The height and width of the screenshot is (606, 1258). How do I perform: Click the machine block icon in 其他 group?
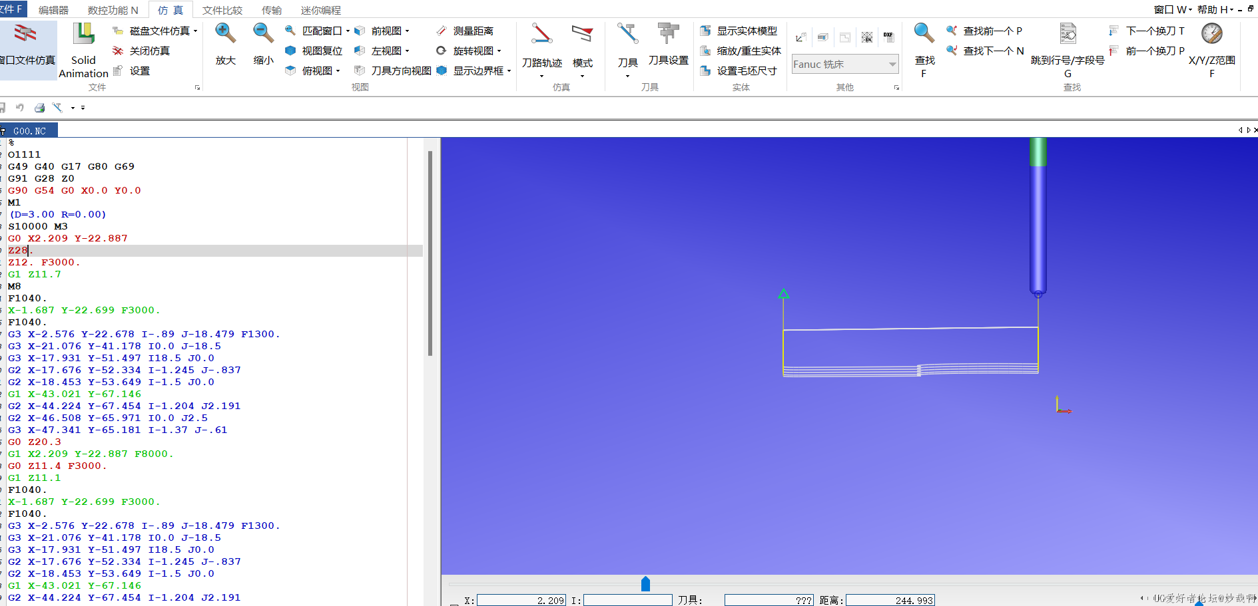pos(823,37)
